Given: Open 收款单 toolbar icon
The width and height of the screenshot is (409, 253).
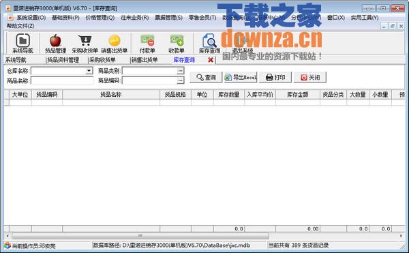Looking at the screenshot, I should coord(177,43).
